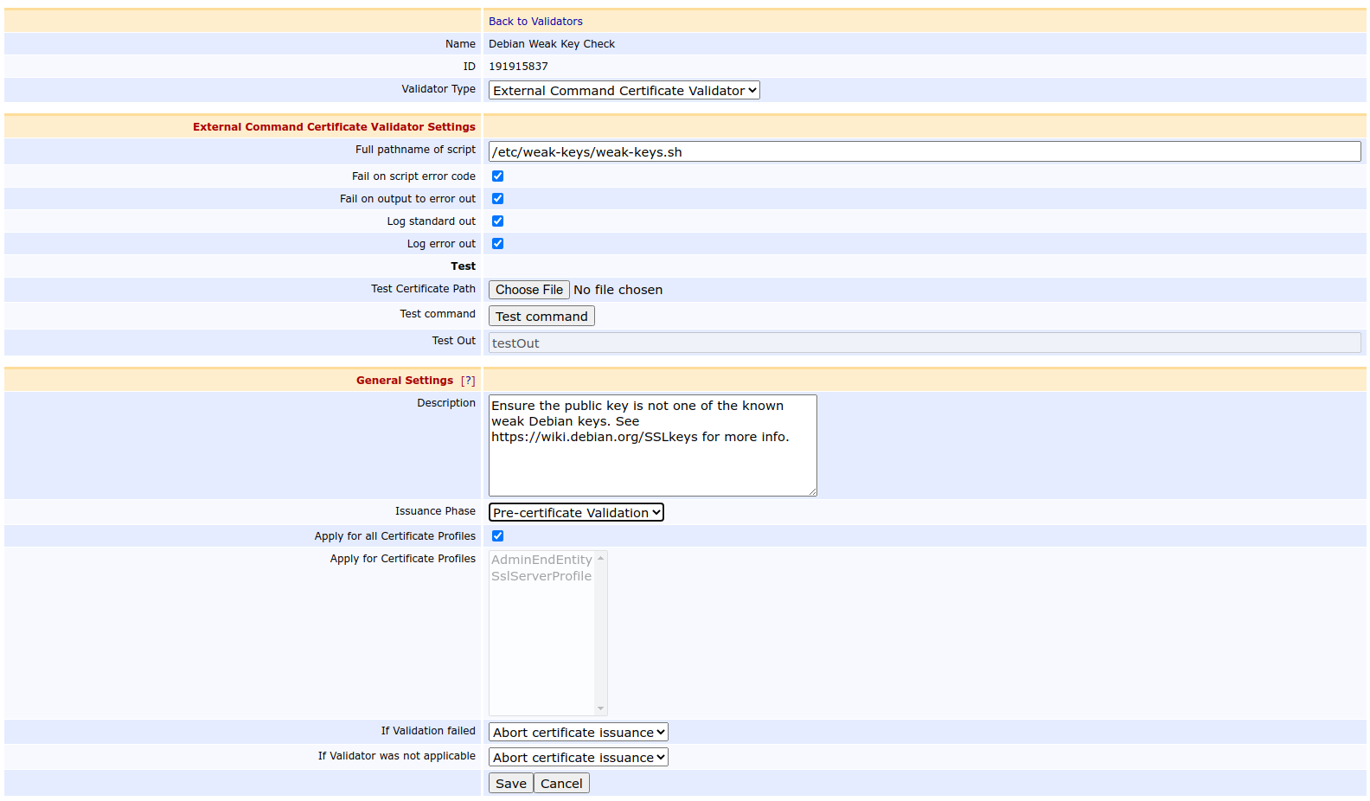The height and width of the screenshot is (801, 1370).
Task: Expand If Validator was not applicable dropdown
Action: 578,758
